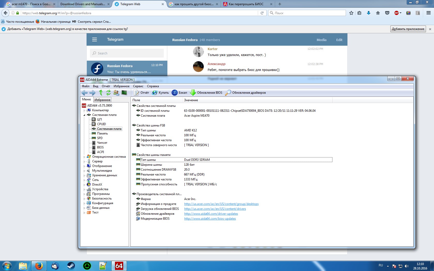Select ACPI in the tree
Viewport: 434px width, 271px height.
(x=100, y=152)
